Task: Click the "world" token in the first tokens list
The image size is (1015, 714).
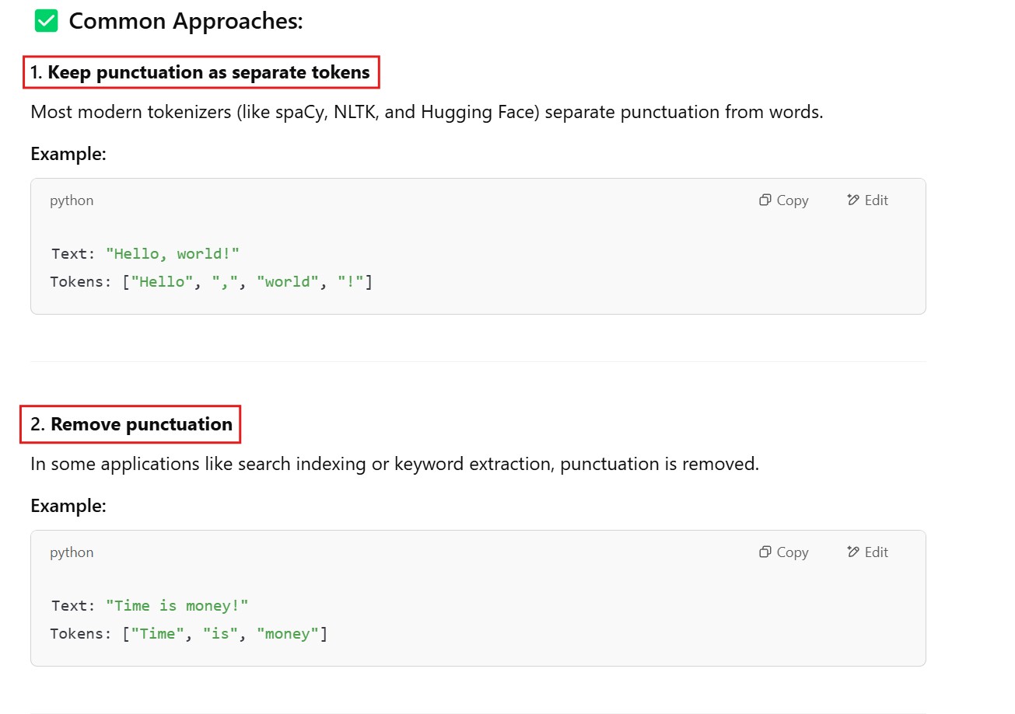Action: coord(288,282)
